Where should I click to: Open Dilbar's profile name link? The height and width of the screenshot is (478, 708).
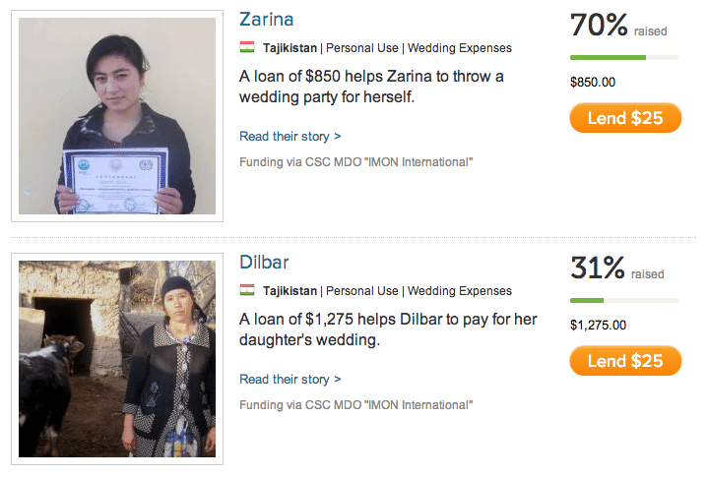[264, 262]
